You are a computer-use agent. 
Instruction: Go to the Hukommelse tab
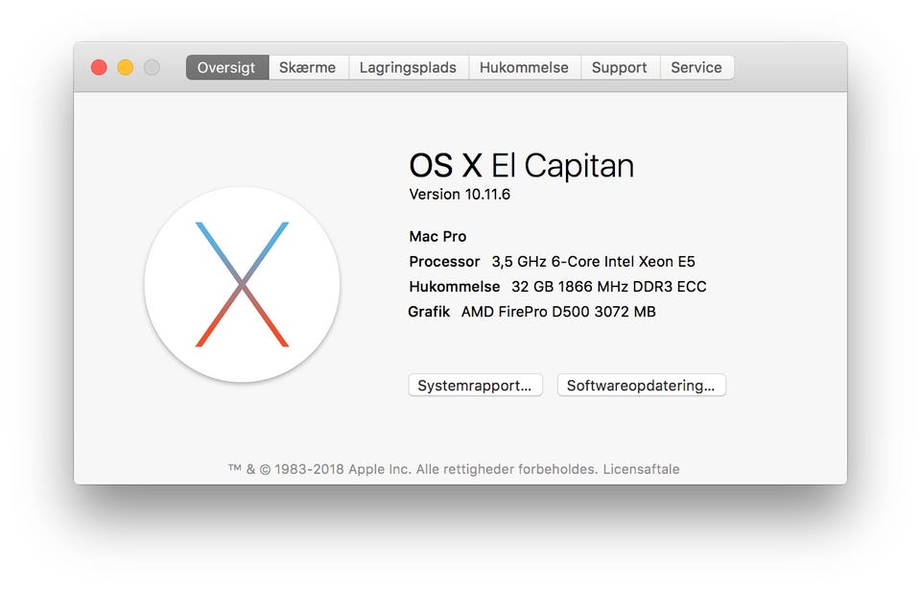coord(524,67)
